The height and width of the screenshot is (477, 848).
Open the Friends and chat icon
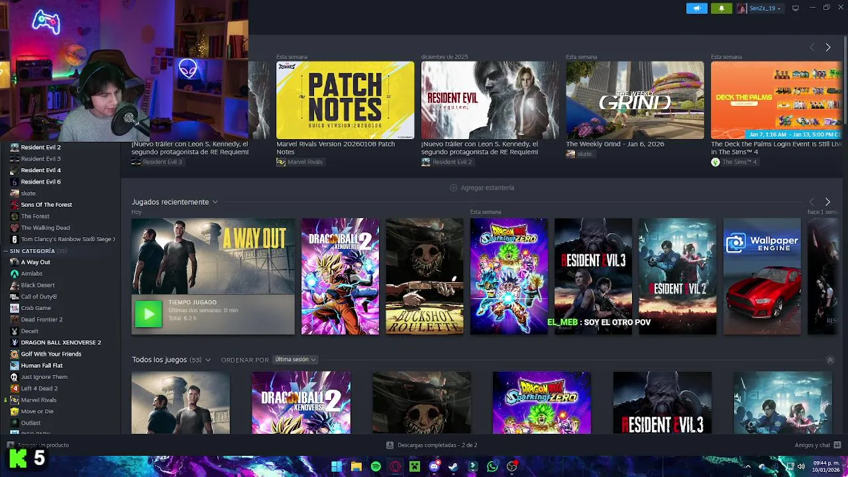(837, 445)
